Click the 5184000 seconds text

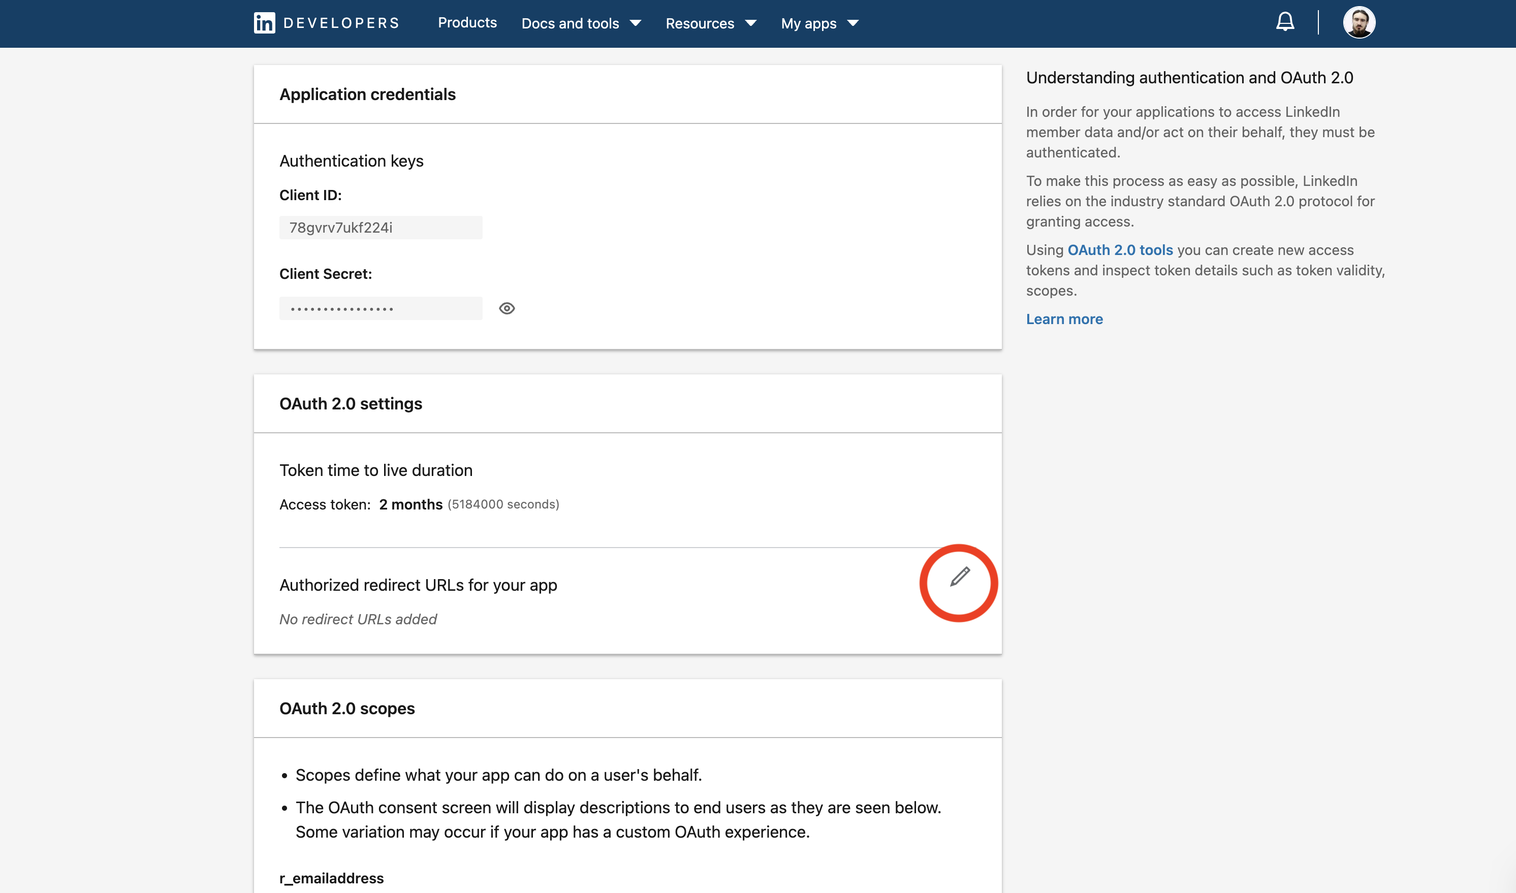point(503,504)
